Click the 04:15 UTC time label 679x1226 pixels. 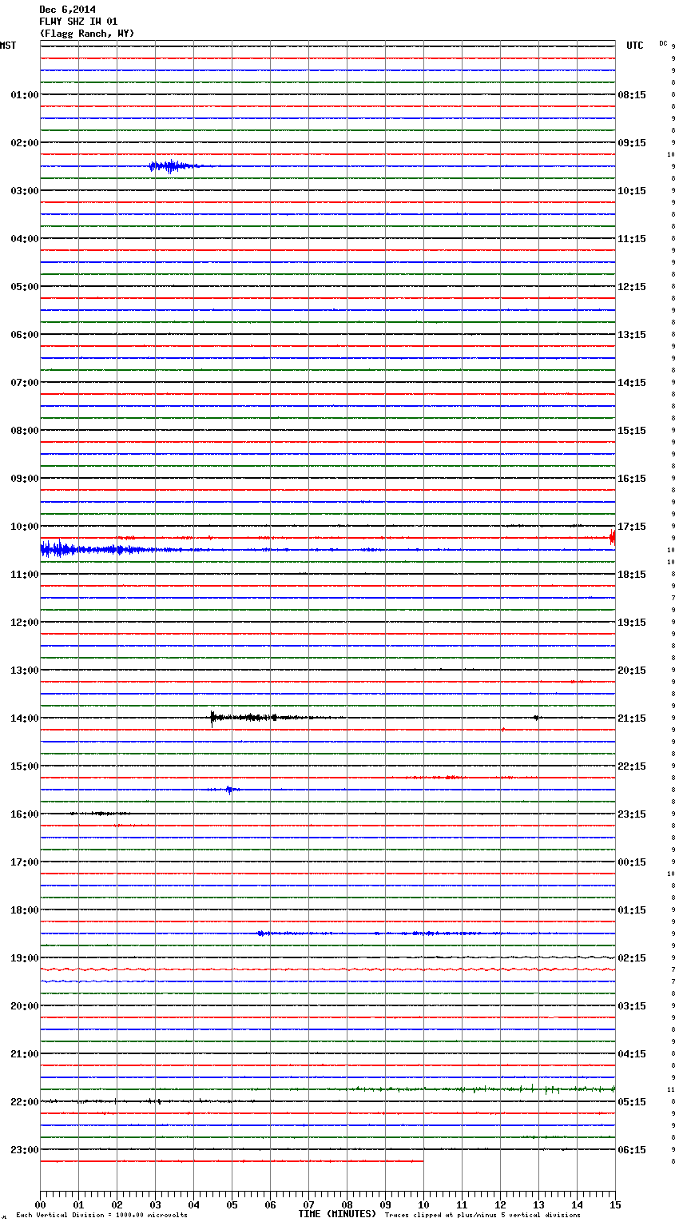pyautogui.click(x=632, y=1054)
